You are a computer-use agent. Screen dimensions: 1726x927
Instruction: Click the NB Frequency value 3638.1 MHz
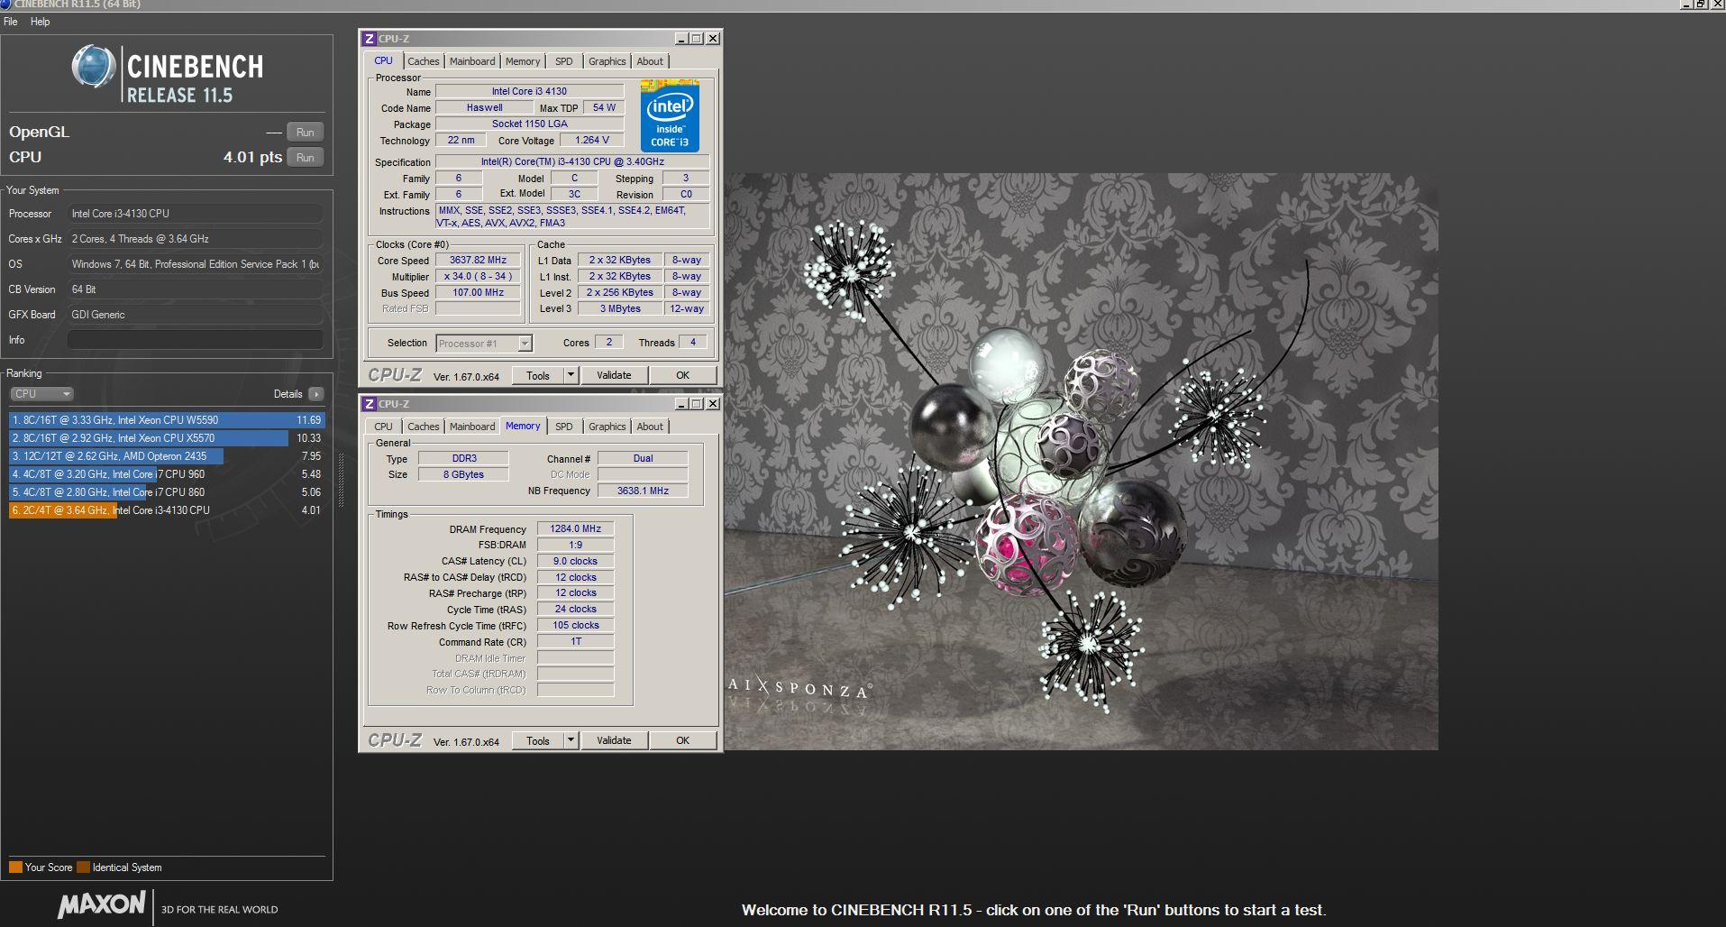643,491
